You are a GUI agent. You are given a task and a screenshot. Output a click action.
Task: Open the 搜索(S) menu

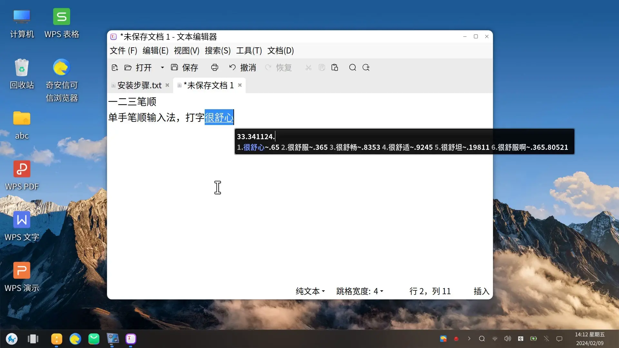[218, 51]
